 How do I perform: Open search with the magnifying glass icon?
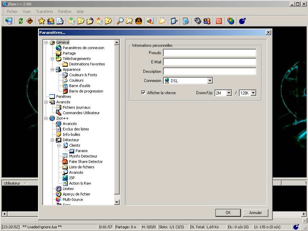pos(120,21)
